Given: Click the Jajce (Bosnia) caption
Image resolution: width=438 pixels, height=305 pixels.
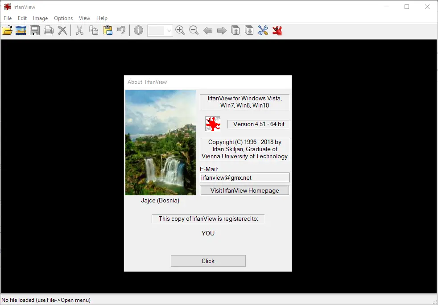Looking at the screenshot, I should 160,200.
